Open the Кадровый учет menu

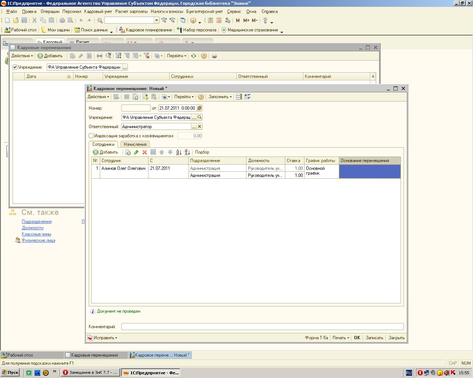98,11
